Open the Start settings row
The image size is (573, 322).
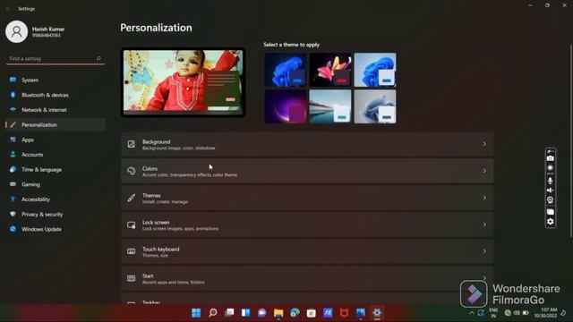tap(307, 278)
